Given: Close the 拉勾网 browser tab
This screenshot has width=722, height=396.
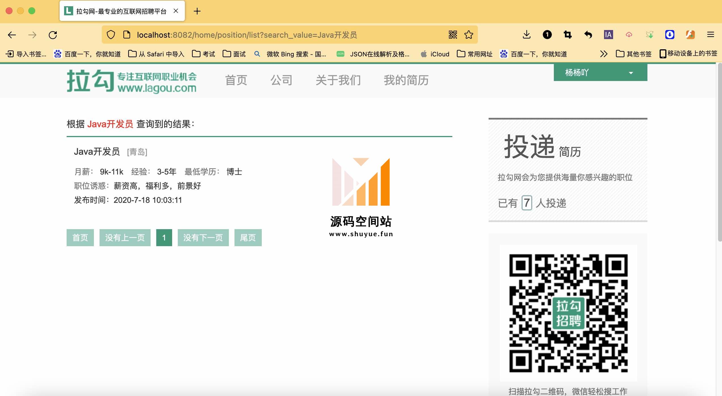Looking at the screenshot, I should 176,11.
